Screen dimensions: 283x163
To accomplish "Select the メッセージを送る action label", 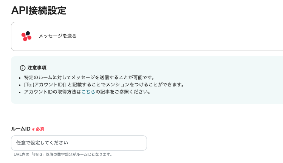I will tap(57, 36).
